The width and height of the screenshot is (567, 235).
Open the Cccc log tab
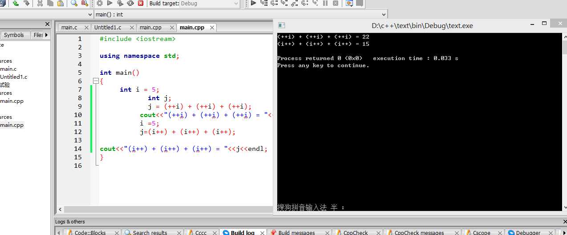[x=201, y=232]
